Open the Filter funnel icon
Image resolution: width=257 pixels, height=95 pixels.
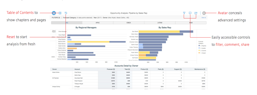point(184,13)
